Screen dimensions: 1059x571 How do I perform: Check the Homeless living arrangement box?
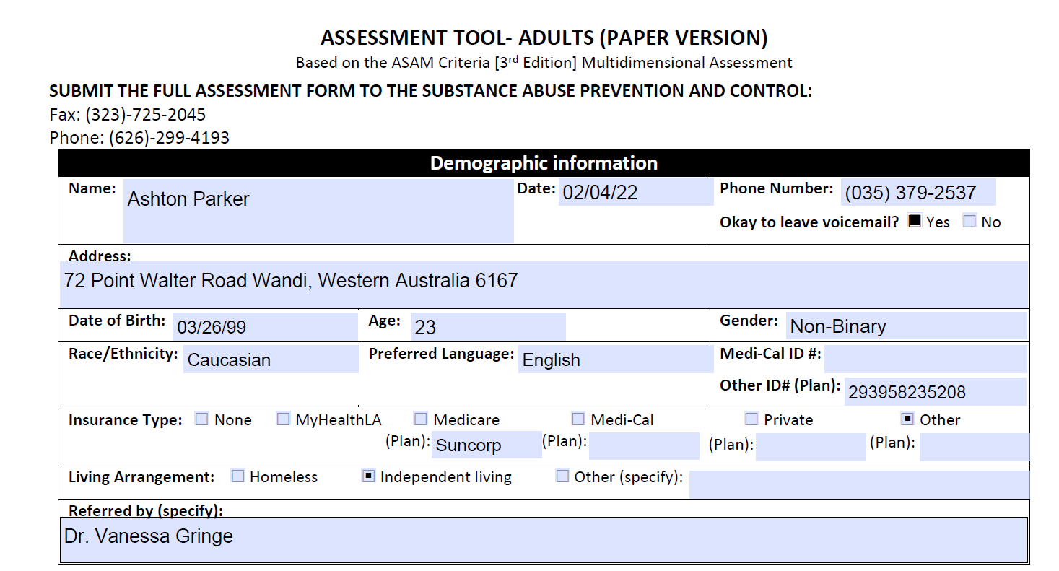click(237, 476)
